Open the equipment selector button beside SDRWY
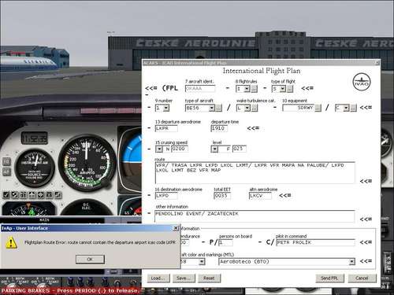Viewport: 394px width, 295px height. 318,108
